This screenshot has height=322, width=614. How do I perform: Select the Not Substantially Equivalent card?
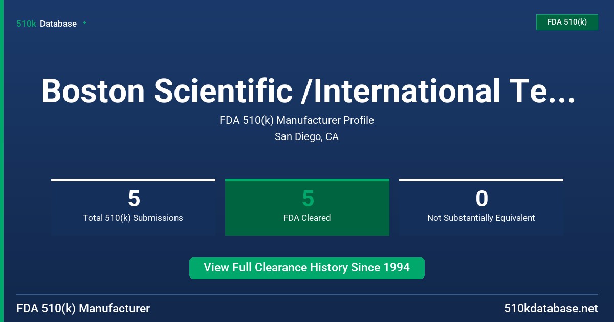[481, 207]
